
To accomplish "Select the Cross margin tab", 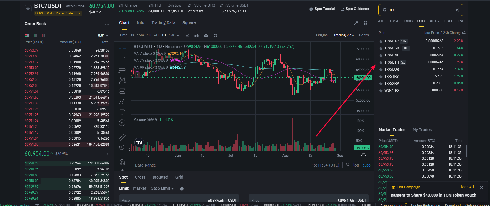I will pyautogui.click(x=140, y=177).
